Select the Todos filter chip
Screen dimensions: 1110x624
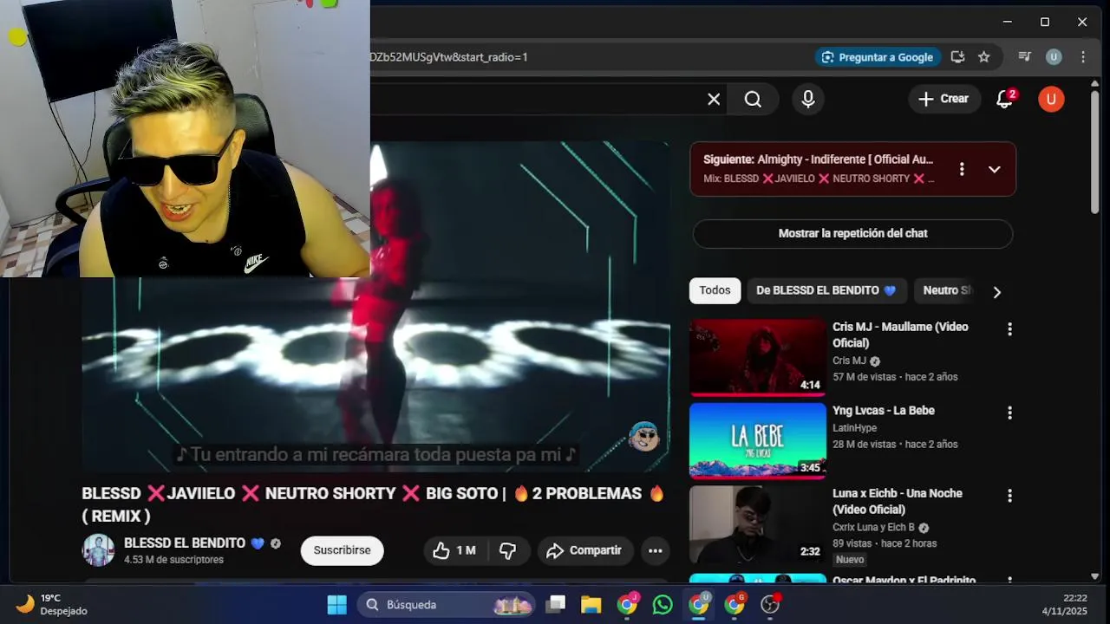(715, 290)
